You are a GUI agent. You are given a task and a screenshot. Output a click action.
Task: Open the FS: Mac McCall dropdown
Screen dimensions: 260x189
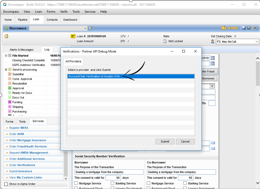[257, 42]
